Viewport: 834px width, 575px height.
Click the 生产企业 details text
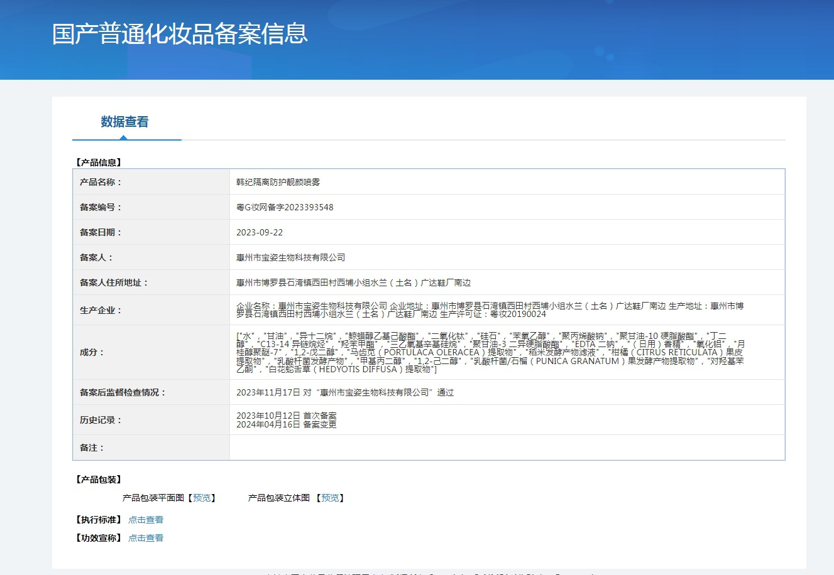pos(490,310)
